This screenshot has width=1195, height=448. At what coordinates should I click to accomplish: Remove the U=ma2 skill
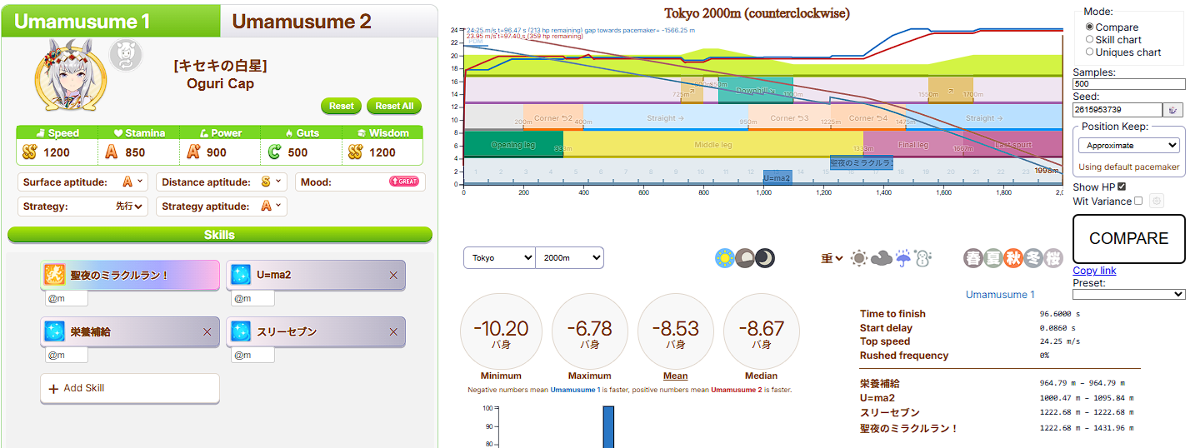[x=393, y=274]
